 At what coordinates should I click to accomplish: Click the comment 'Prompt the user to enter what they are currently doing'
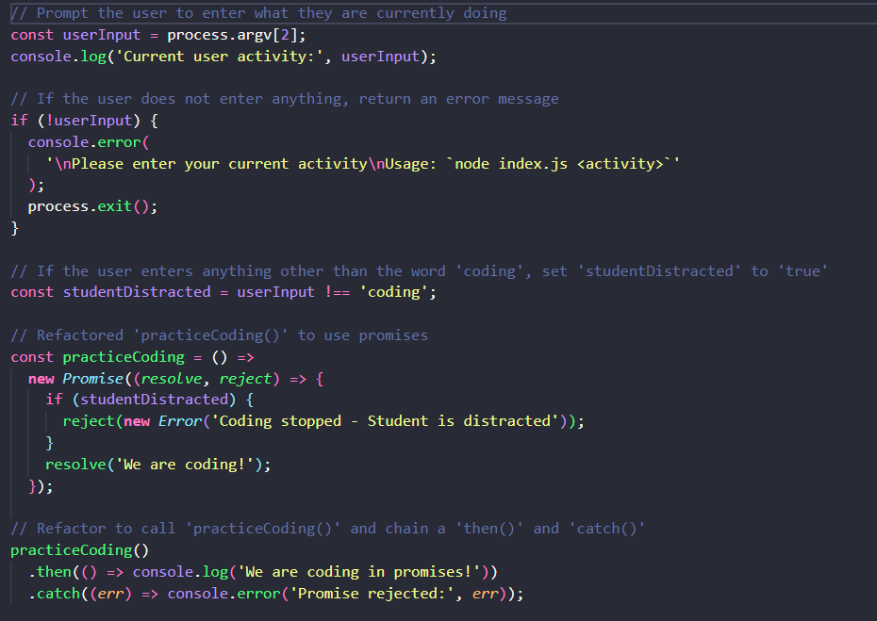(x=259, y=13)
